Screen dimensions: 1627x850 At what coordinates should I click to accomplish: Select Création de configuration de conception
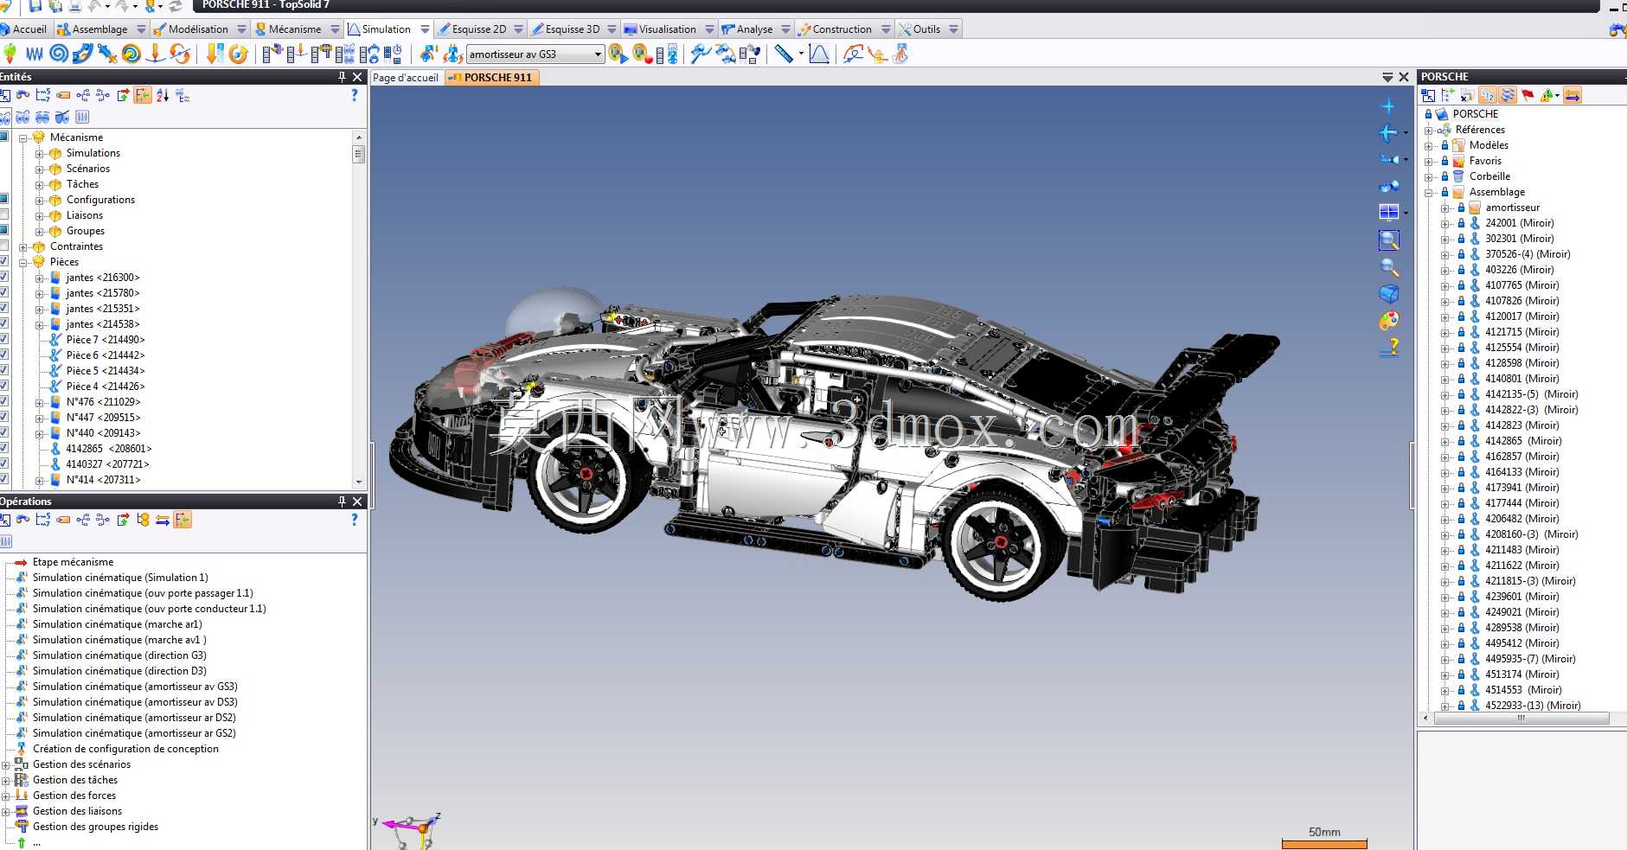pyautogui.click(x=125, y=749)
